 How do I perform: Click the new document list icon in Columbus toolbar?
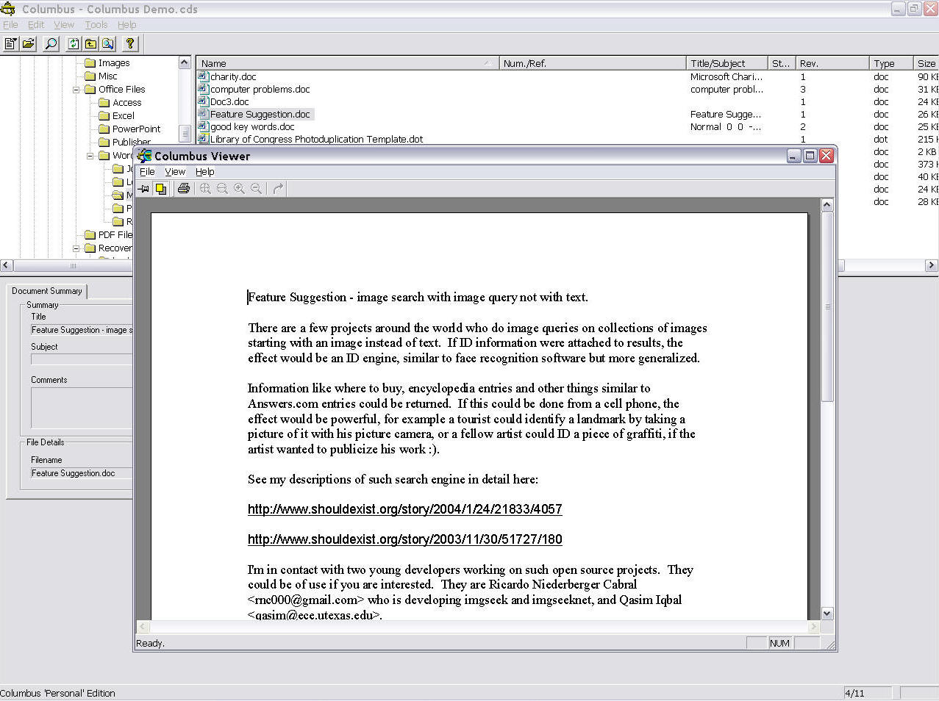(10, 44)
